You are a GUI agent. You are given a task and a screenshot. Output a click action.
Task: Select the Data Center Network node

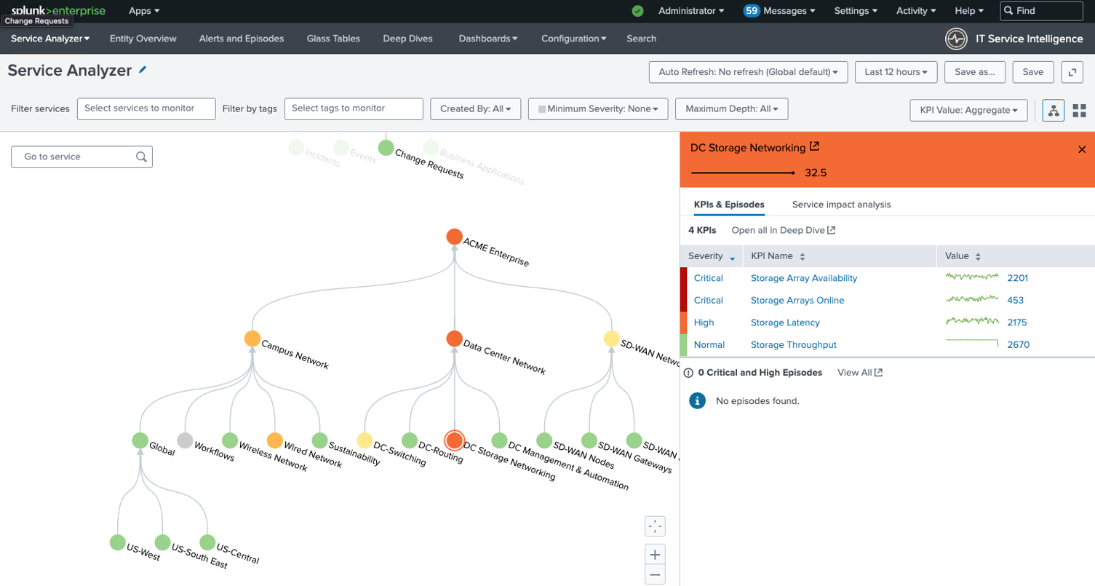click(454, 338)
